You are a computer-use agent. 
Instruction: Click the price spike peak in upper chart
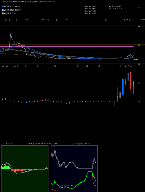coord(11,34)
